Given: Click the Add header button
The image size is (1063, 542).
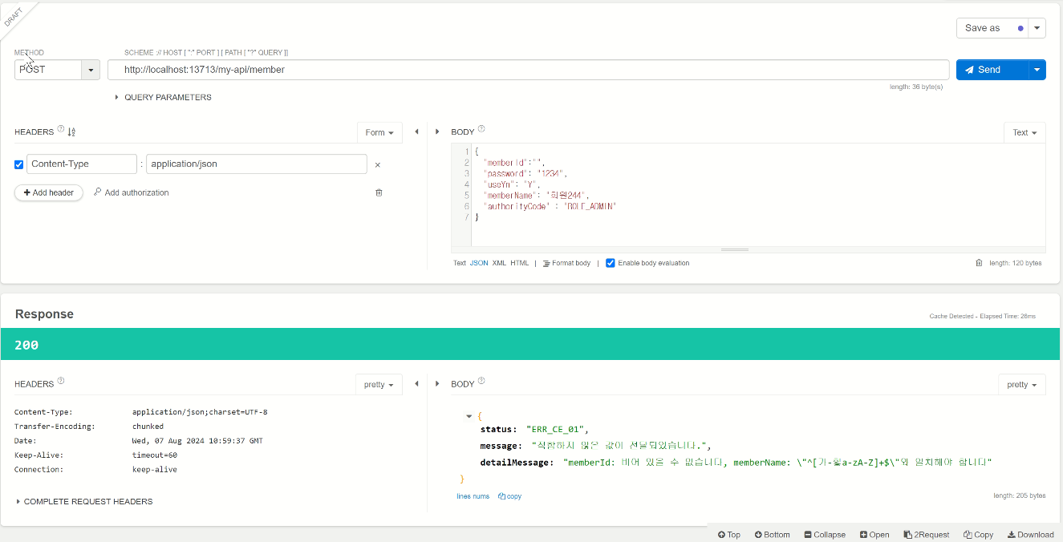Looking at the screenshot, I should pyautogui.click(x=49, y=192).
